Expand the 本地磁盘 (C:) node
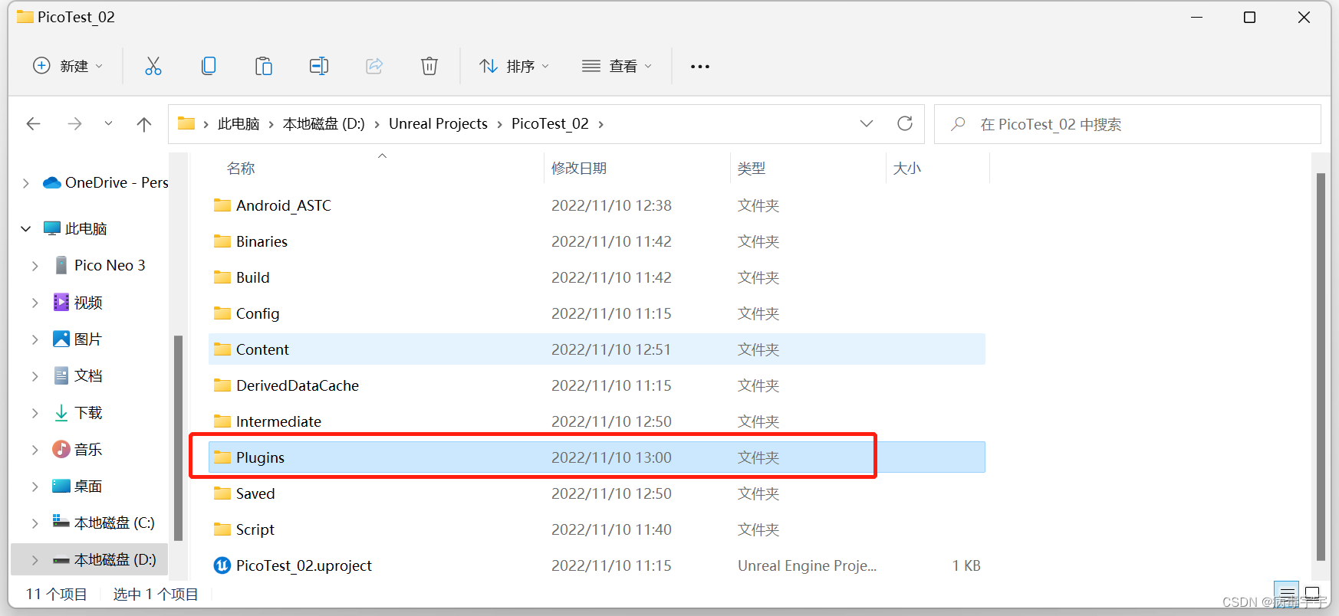This screenshot has height=616, width=1339. tap(35, 523)
